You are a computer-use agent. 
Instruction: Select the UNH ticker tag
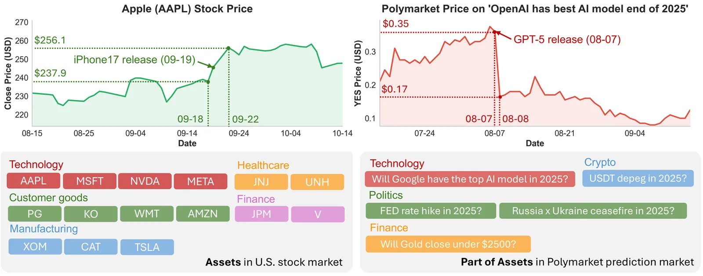coord(317,182)
